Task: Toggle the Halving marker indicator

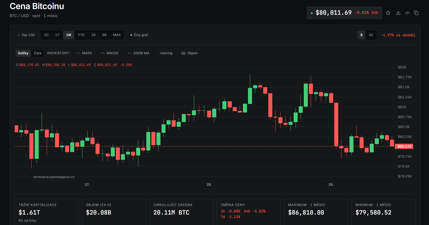Action: [x=166, y=53]
